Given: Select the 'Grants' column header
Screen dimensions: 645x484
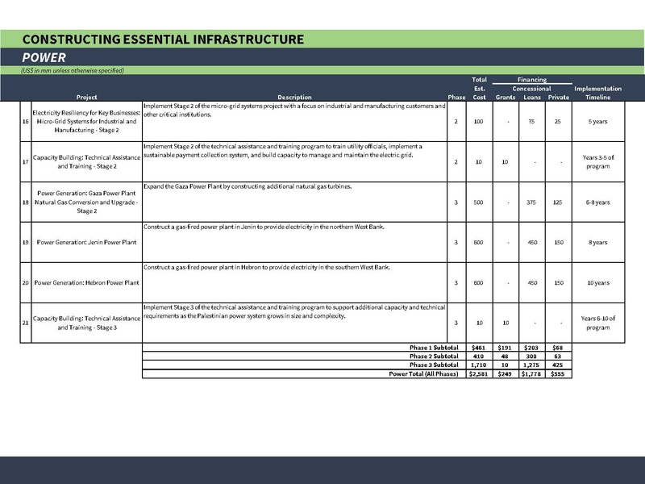Looking at the screenshot, I should pos(506,97).
